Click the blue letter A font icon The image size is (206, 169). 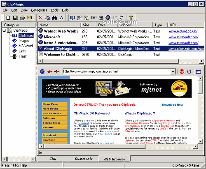(x=62, y=18)
